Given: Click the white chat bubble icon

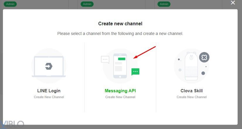Looking at the screenshot, I should point(105,60).
